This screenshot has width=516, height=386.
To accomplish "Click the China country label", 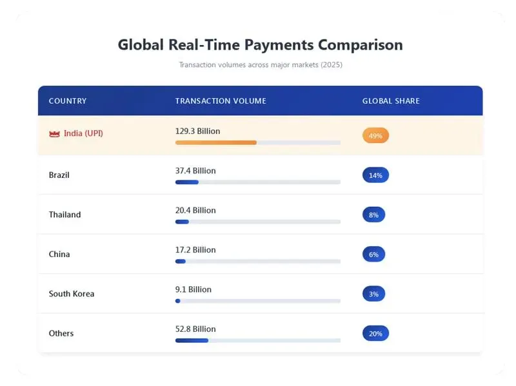I will click(x=59, y=255).
